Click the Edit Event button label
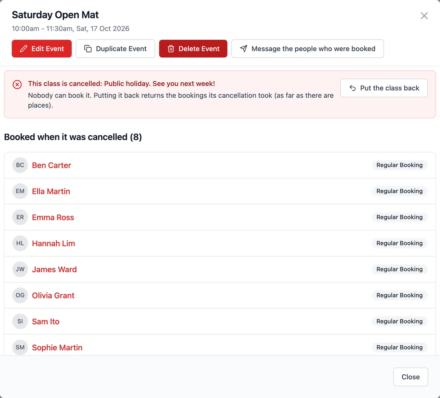Screen dimensions: 440x398 tap(48, 48)
